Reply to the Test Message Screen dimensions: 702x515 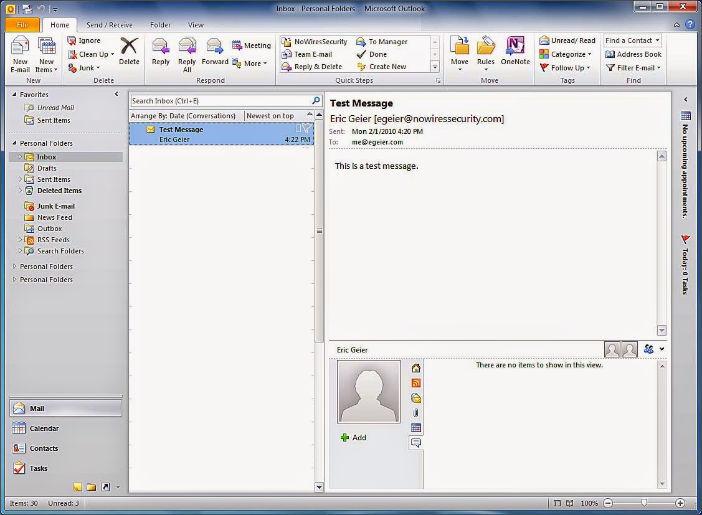tap(160, 52)
